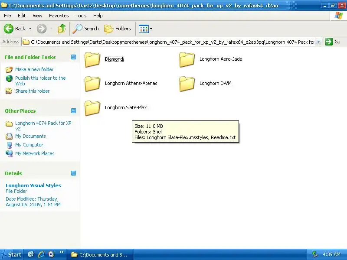This screenshot has height=260, width=347.
Task: Click the green Back arrow icon
Action: click(x=9, y=29)
